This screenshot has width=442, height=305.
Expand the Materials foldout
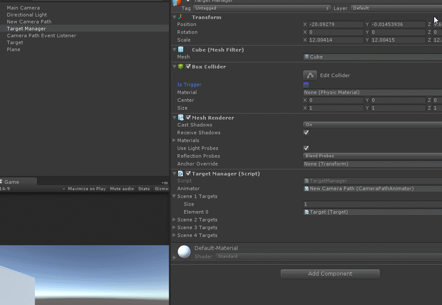click(174, 140)
